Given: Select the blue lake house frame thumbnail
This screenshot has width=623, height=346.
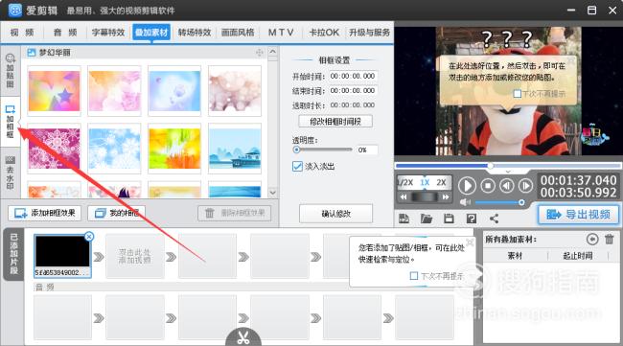Looking at the screenshot, I should 235,149.
